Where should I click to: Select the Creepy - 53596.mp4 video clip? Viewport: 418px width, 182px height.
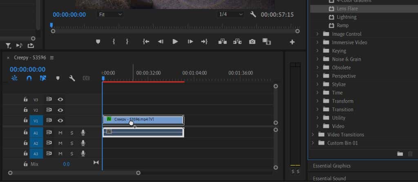(x=155, y=119)
